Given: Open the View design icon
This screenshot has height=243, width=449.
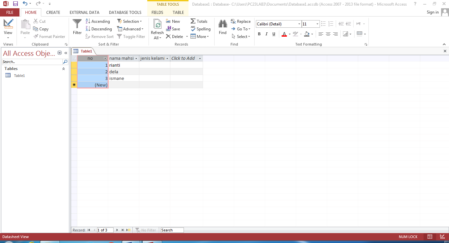Looking at the screenshot, I should (x=8, y=24).
